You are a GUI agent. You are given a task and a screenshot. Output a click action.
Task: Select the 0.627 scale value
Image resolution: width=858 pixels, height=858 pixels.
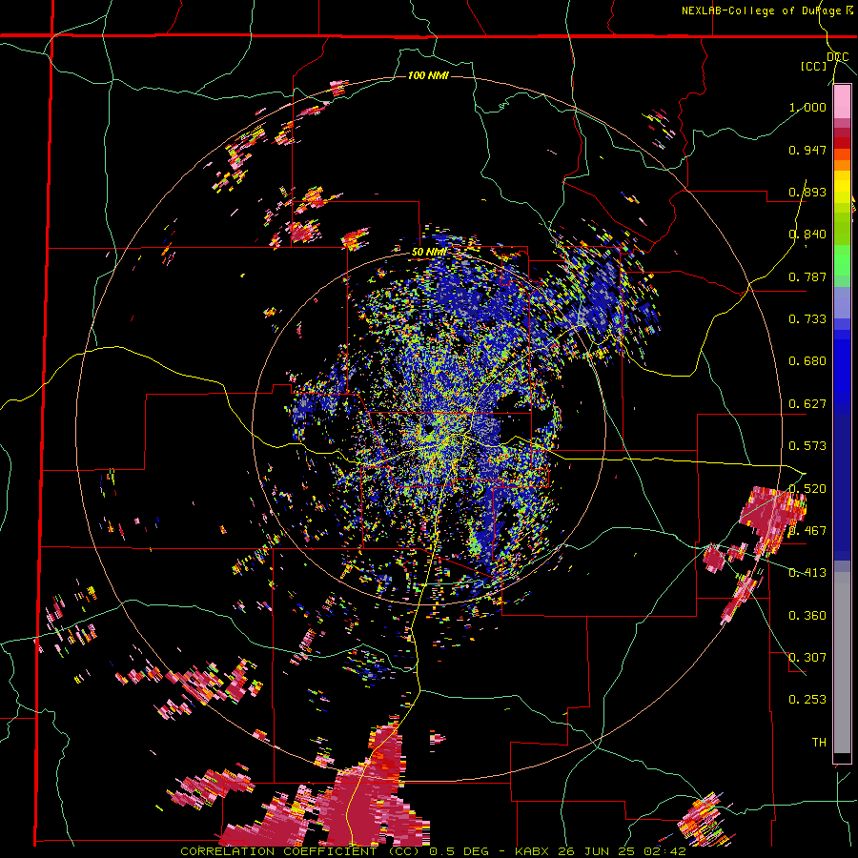click(x=807, y=404)
